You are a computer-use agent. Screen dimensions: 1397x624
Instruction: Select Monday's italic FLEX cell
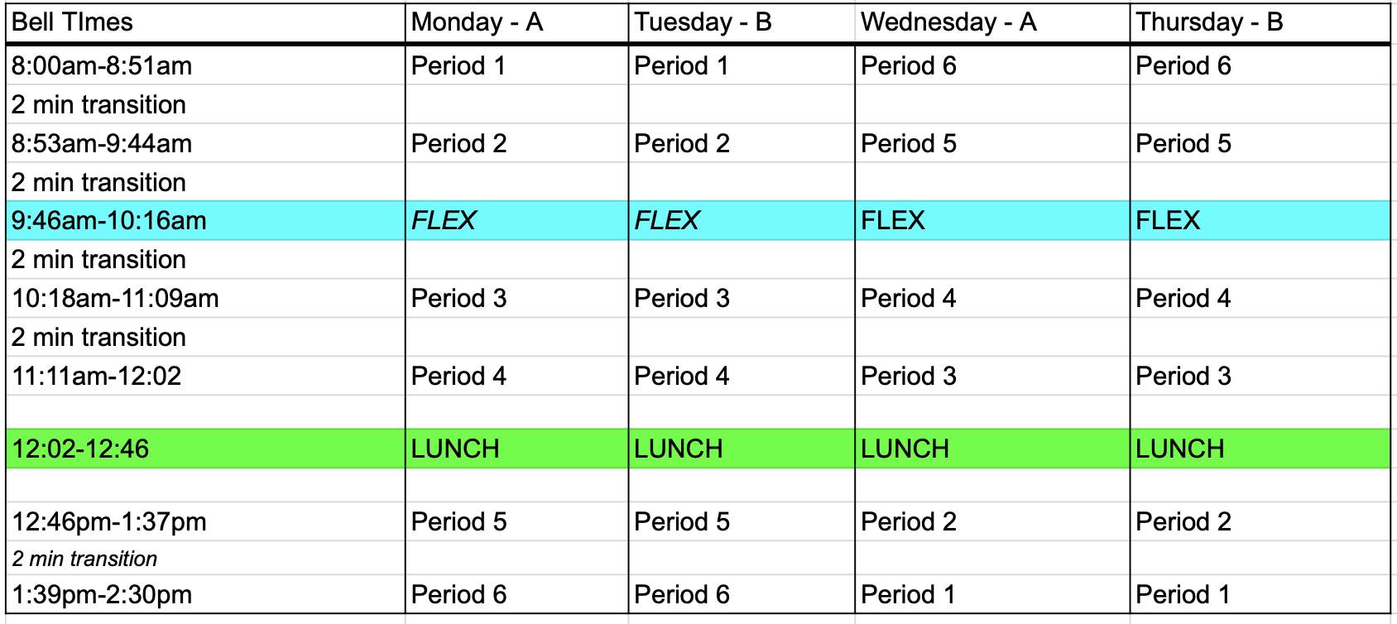(x=516, y=220)
